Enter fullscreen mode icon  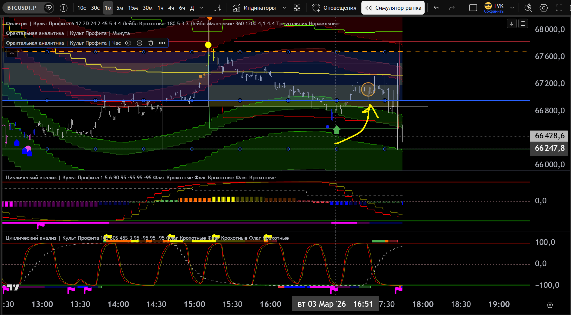click(559, 8)
